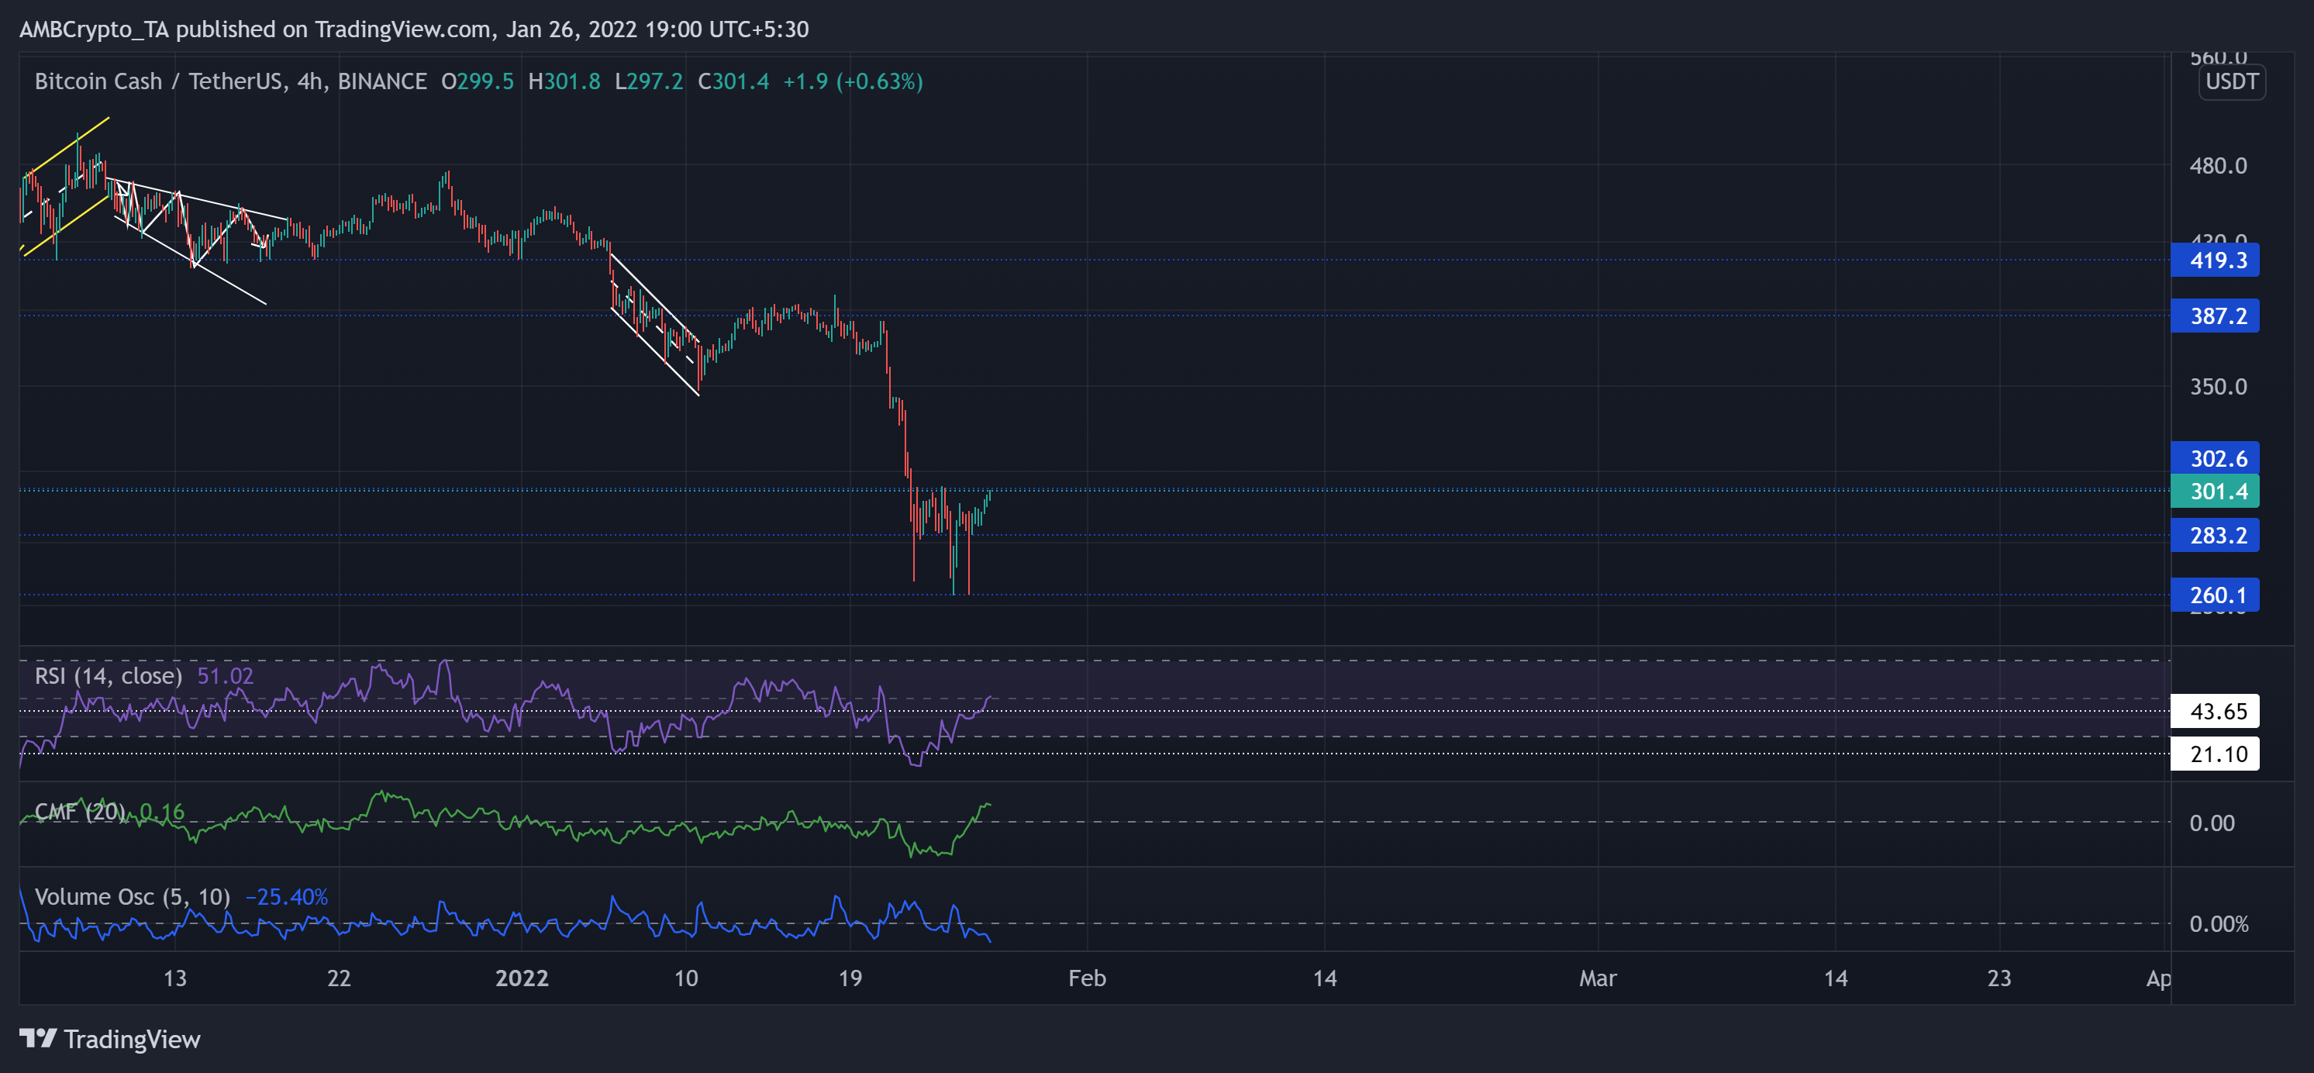Image resolution: width=2314 pixels, height=1073 pixels.
Task: Click the Feb label on the time axis
Action: (1087, 979)
